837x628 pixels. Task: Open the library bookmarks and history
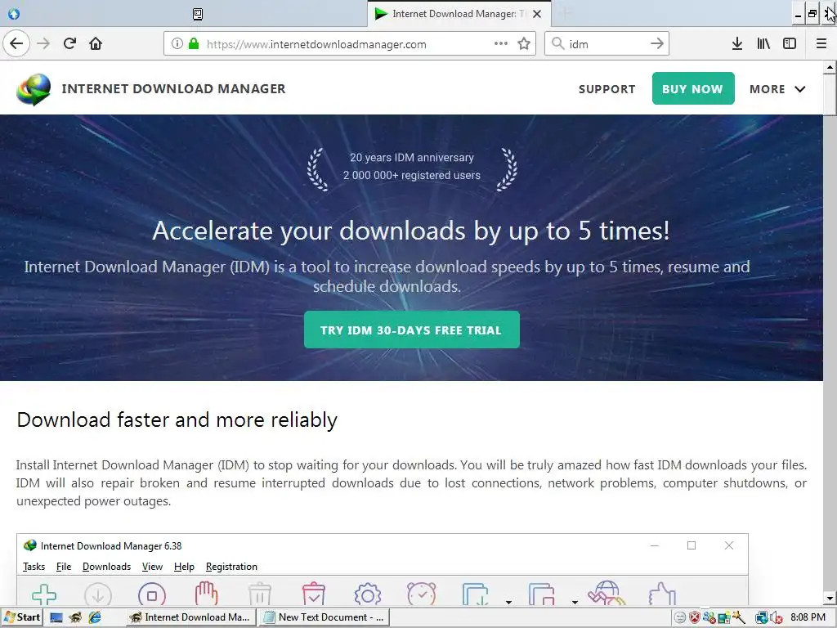(x=763, y=44)
